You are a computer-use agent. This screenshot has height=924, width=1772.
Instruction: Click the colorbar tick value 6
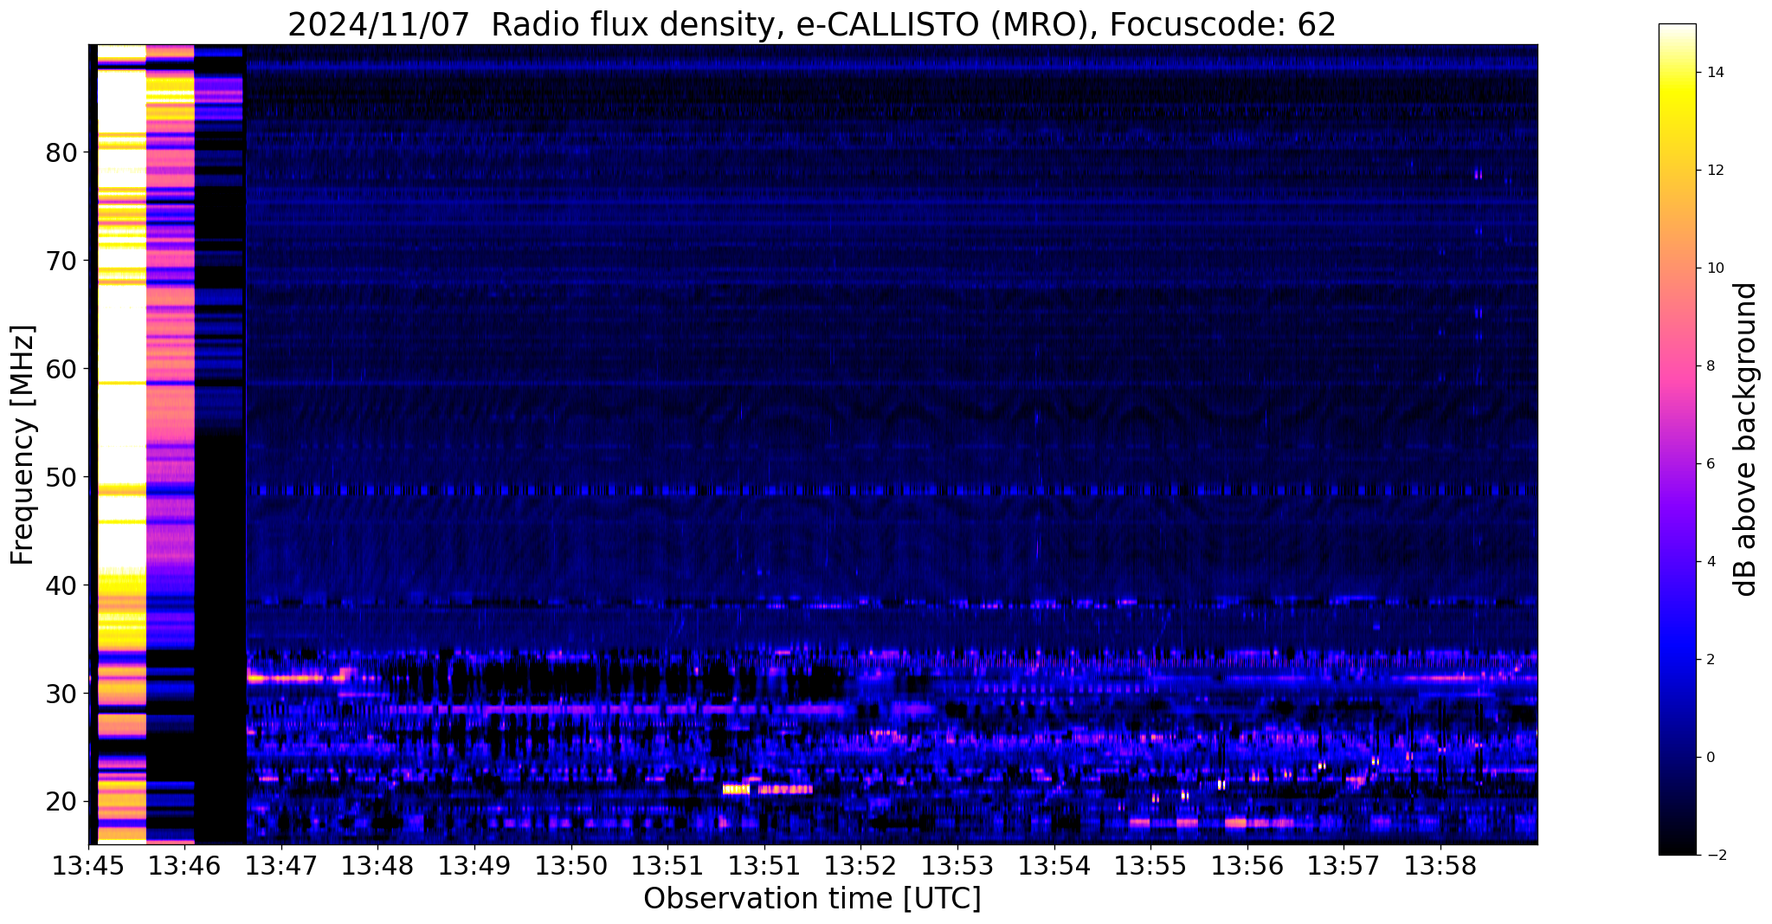tap(1711, 464)
